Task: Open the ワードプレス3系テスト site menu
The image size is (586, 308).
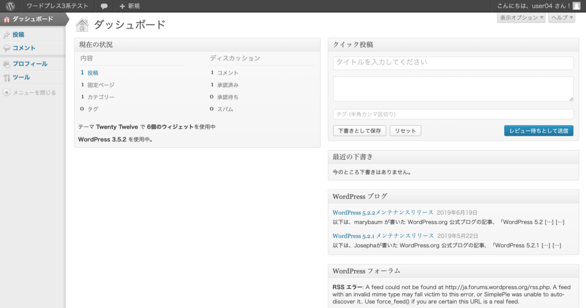Action: click(x=57, y=6)
